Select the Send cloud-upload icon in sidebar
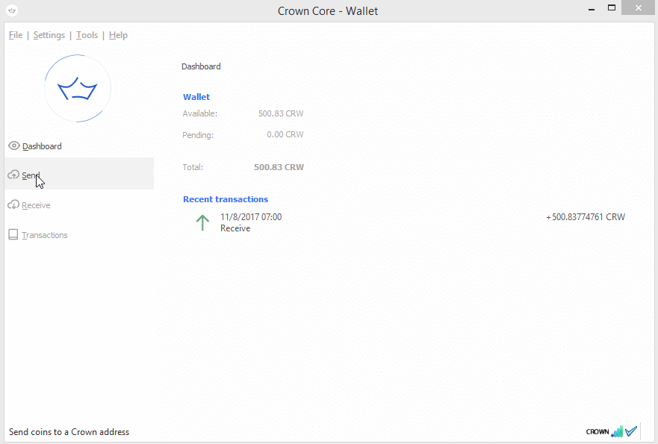Viewport: 658px width, 444px height. click(x=13, y=175)
